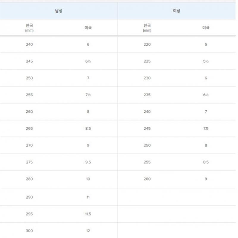Select the men's US 7½ cell
Image resolution: width=238 pixels, height=238 pixels.
88,95
